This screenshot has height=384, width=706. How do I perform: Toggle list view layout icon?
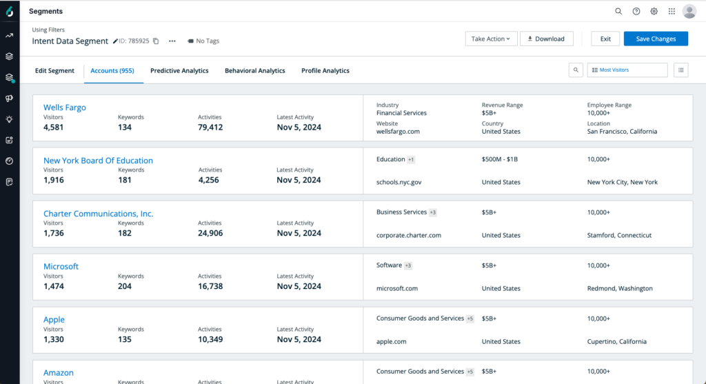pyautogui.click(x=680, y=70)
